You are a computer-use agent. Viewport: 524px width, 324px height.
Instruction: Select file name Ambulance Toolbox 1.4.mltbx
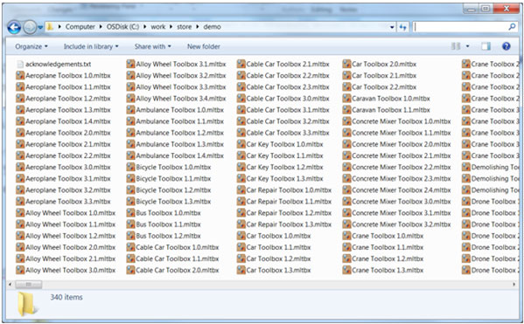click(180, 155)
